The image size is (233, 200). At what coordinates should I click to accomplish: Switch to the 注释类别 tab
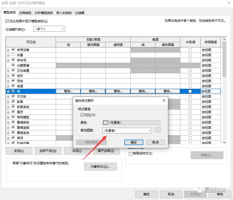coord(25,13)
